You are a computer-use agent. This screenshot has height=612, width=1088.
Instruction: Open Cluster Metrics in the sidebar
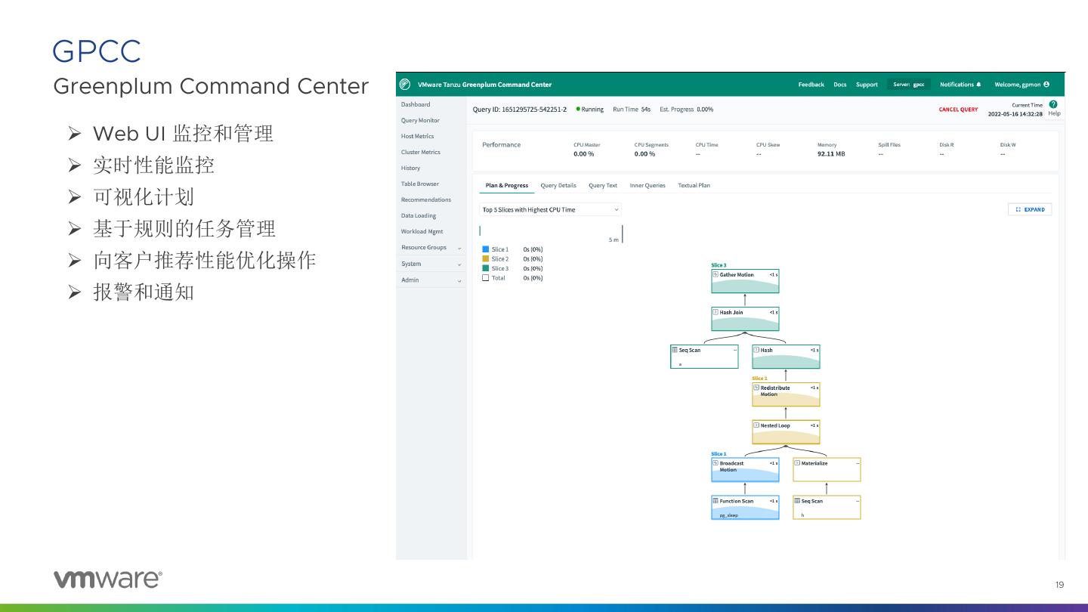click(x=420, y=152)
